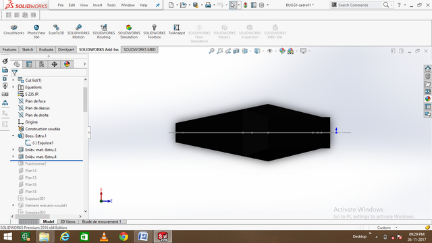The height and width of the screenshot is (243, 432).
Task: Open the FeatureManager design tree tab
Action: (16, 64)
